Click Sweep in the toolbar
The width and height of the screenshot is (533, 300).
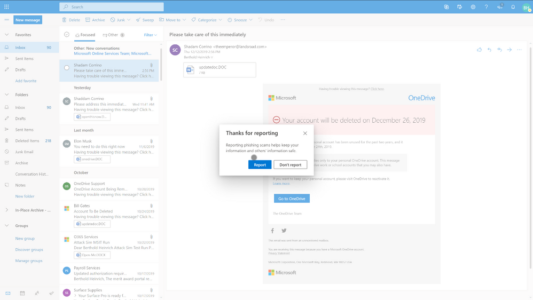point(145,20)
